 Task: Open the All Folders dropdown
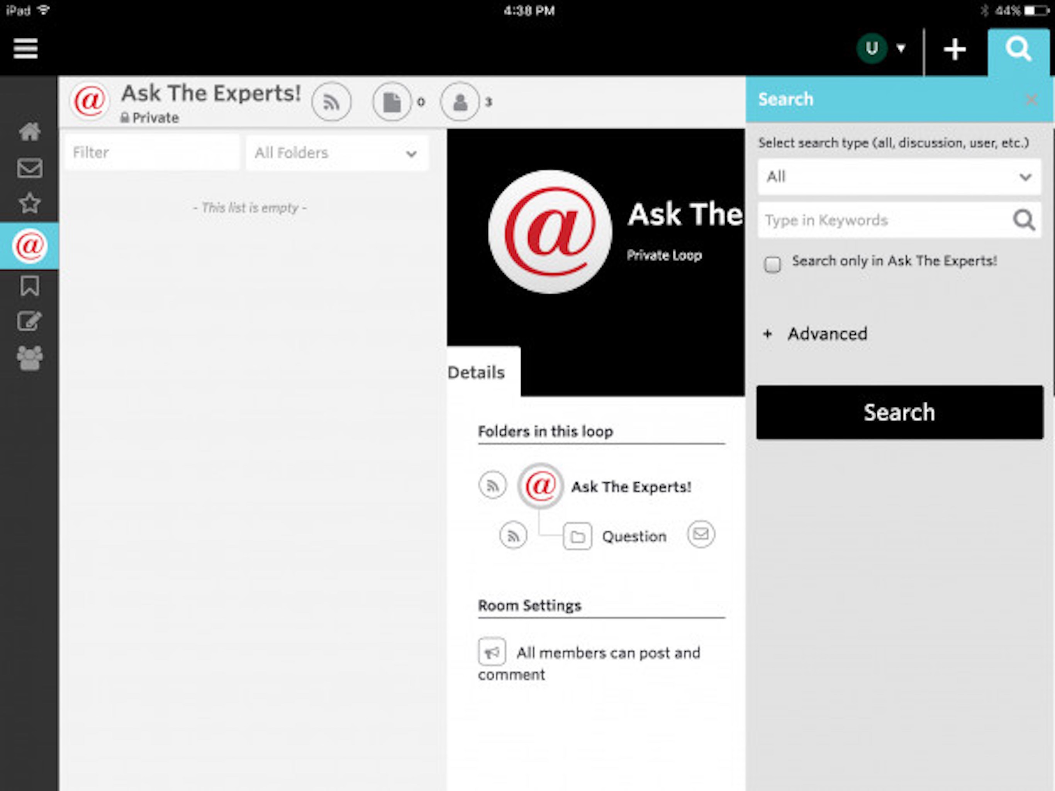point(337,153)
